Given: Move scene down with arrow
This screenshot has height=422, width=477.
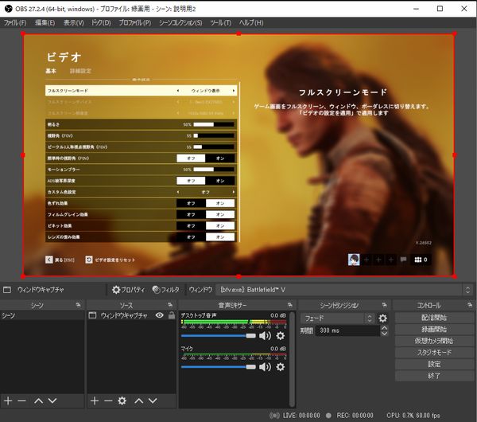Looking at the screenshot, I should point(52,401).
